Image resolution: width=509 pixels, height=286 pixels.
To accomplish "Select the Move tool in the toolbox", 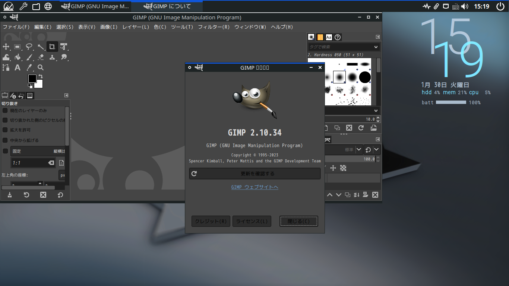I will pyautogui.click(x=6, y=47).
